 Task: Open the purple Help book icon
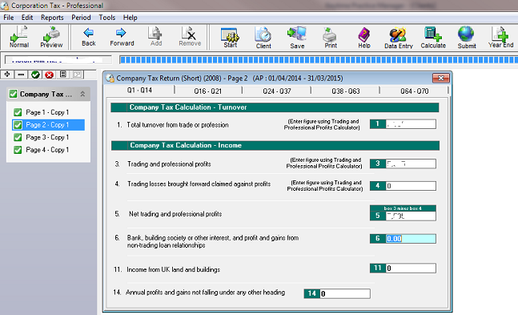point(364,38)
